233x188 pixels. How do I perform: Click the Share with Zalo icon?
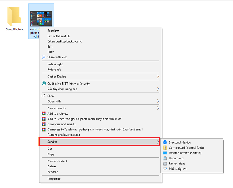pos(44,57)
